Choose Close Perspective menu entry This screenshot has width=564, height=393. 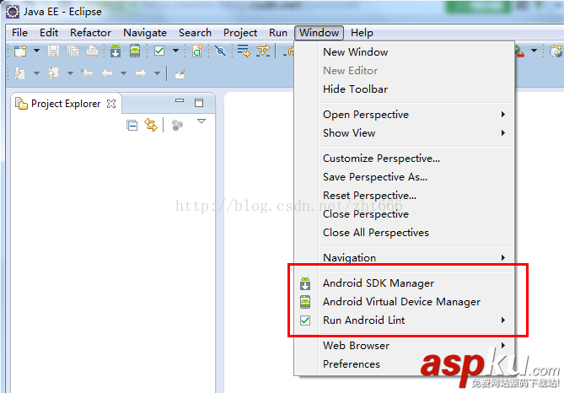click(405, 214)
